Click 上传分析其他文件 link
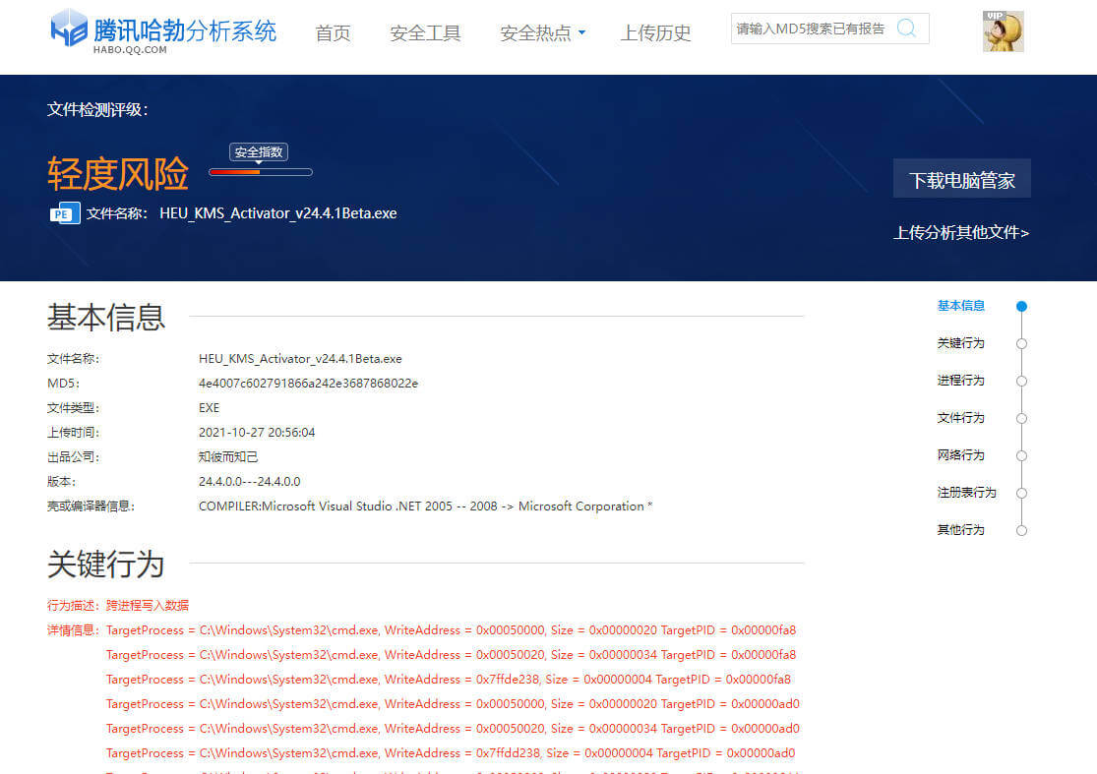This screenshot has width=1097, height=774. (961, 233)
